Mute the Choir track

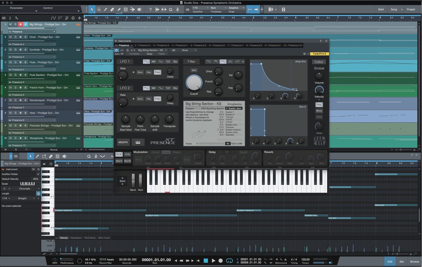(x=10, y=37)
